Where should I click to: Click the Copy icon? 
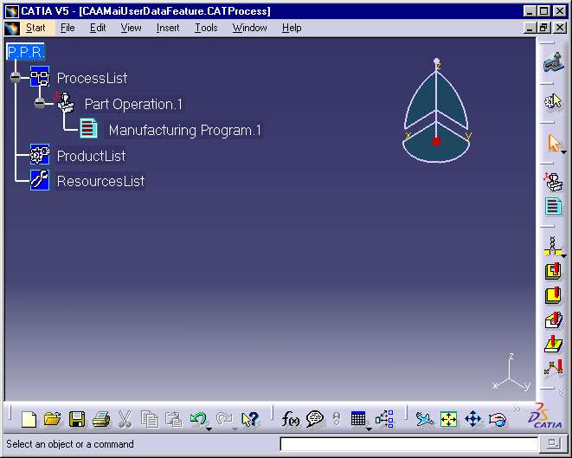(x=149, y=419)
